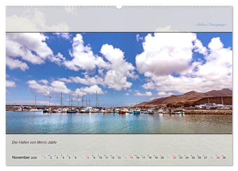Screen dimensions: 238x171
Task: Click the year '2026' beside November
Action: 34,158
